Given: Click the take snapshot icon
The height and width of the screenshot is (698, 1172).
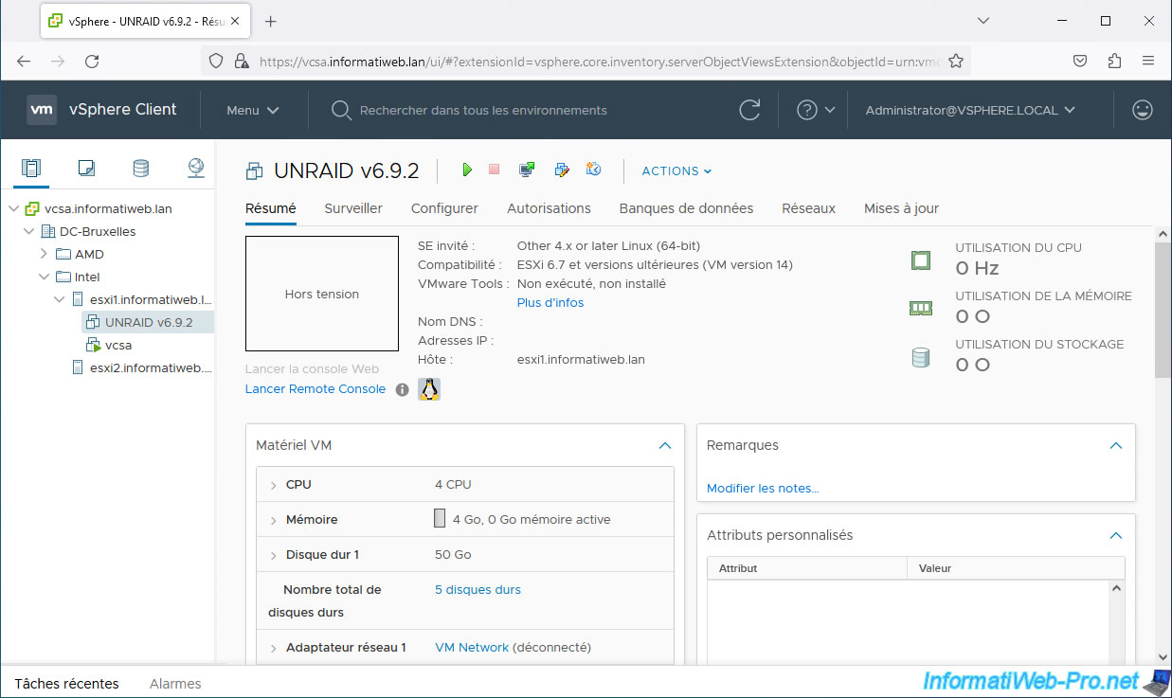Looking at the screenshot, I should coord(594,170).
